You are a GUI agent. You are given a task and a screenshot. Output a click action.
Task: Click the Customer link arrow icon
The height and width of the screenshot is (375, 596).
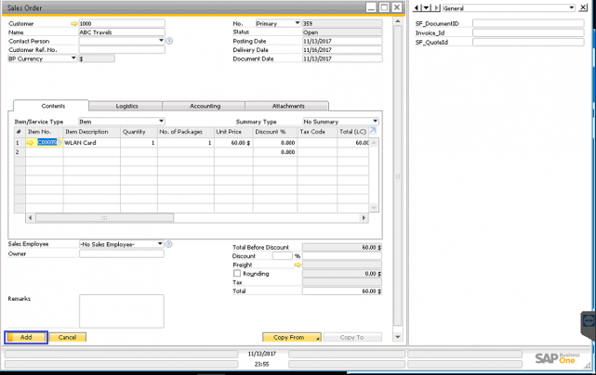(74, 23)
